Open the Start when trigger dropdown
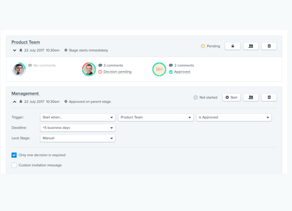This screenshot has height=211, width=292. tap(77, 117)
